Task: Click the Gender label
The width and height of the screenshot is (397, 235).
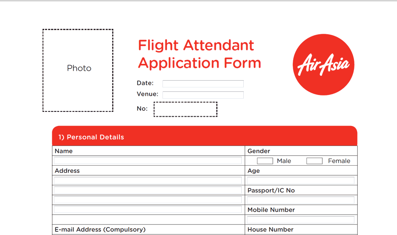Action: pos(259,151)
